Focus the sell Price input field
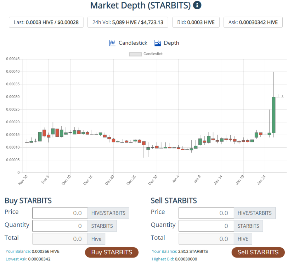Image resolution: width=299 pixels, height=266 pixels. tap(206, 213)
